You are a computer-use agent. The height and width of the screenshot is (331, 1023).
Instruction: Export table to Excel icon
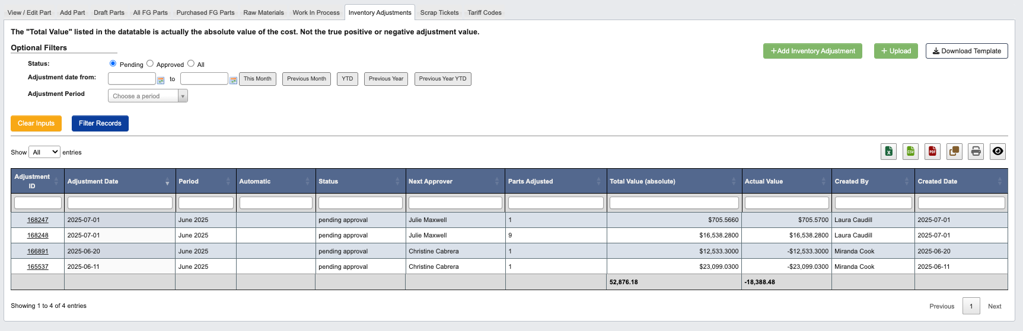coord(888,152)
